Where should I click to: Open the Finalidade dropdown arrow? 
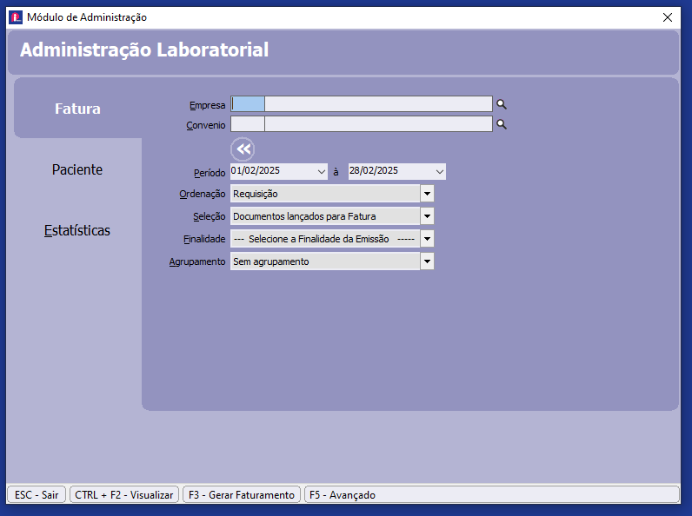point(427,238)
